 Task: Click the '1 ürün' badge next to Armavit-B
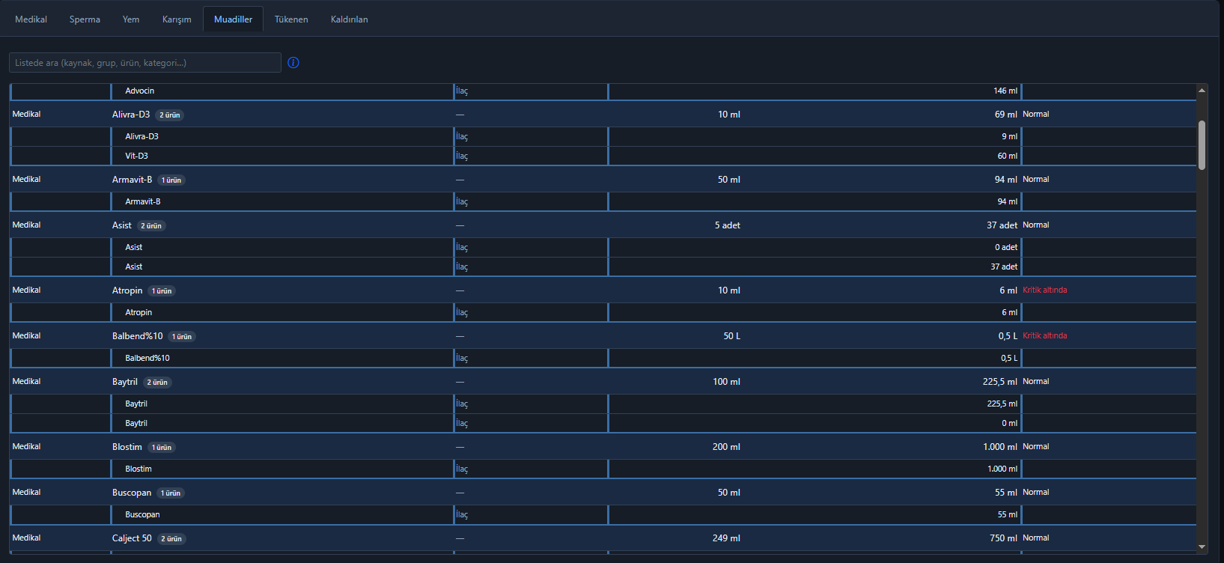coord(171,180)
